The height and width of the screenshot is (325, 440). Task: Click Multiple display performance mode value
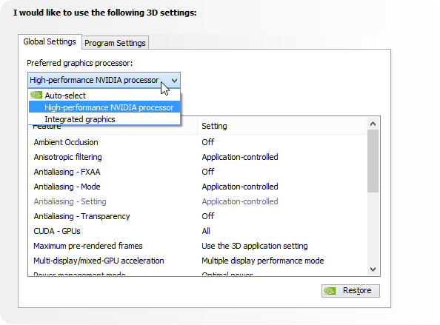click(263, 261)
